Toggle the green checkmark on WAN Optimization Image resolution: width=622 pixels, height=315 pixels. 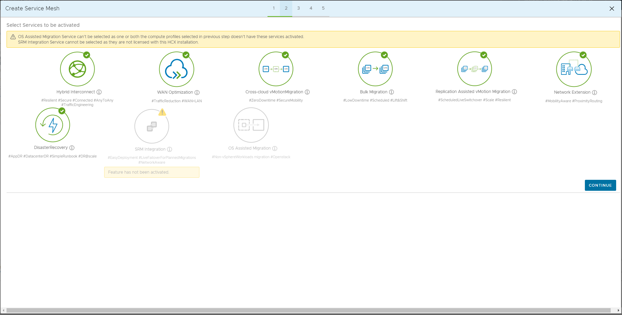[x=186, y=55]
